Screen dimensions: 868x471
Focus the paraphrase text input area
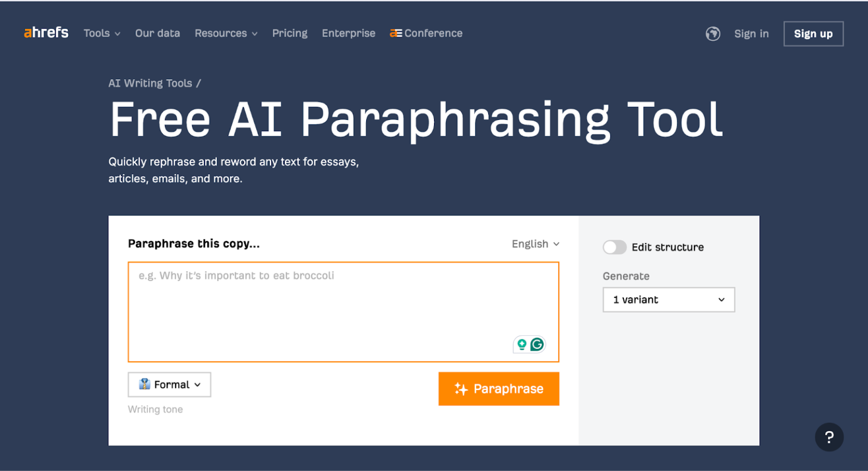(x=344, y=312)
